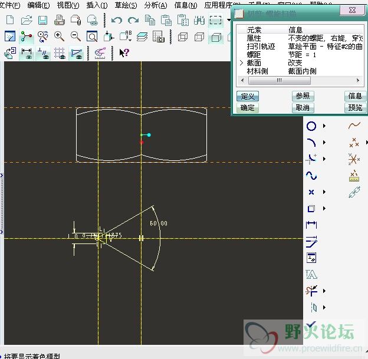Viewport: 368px width, 359px height.
Task: Select the 材料侧 row in the list
Action: pos(300,71)
